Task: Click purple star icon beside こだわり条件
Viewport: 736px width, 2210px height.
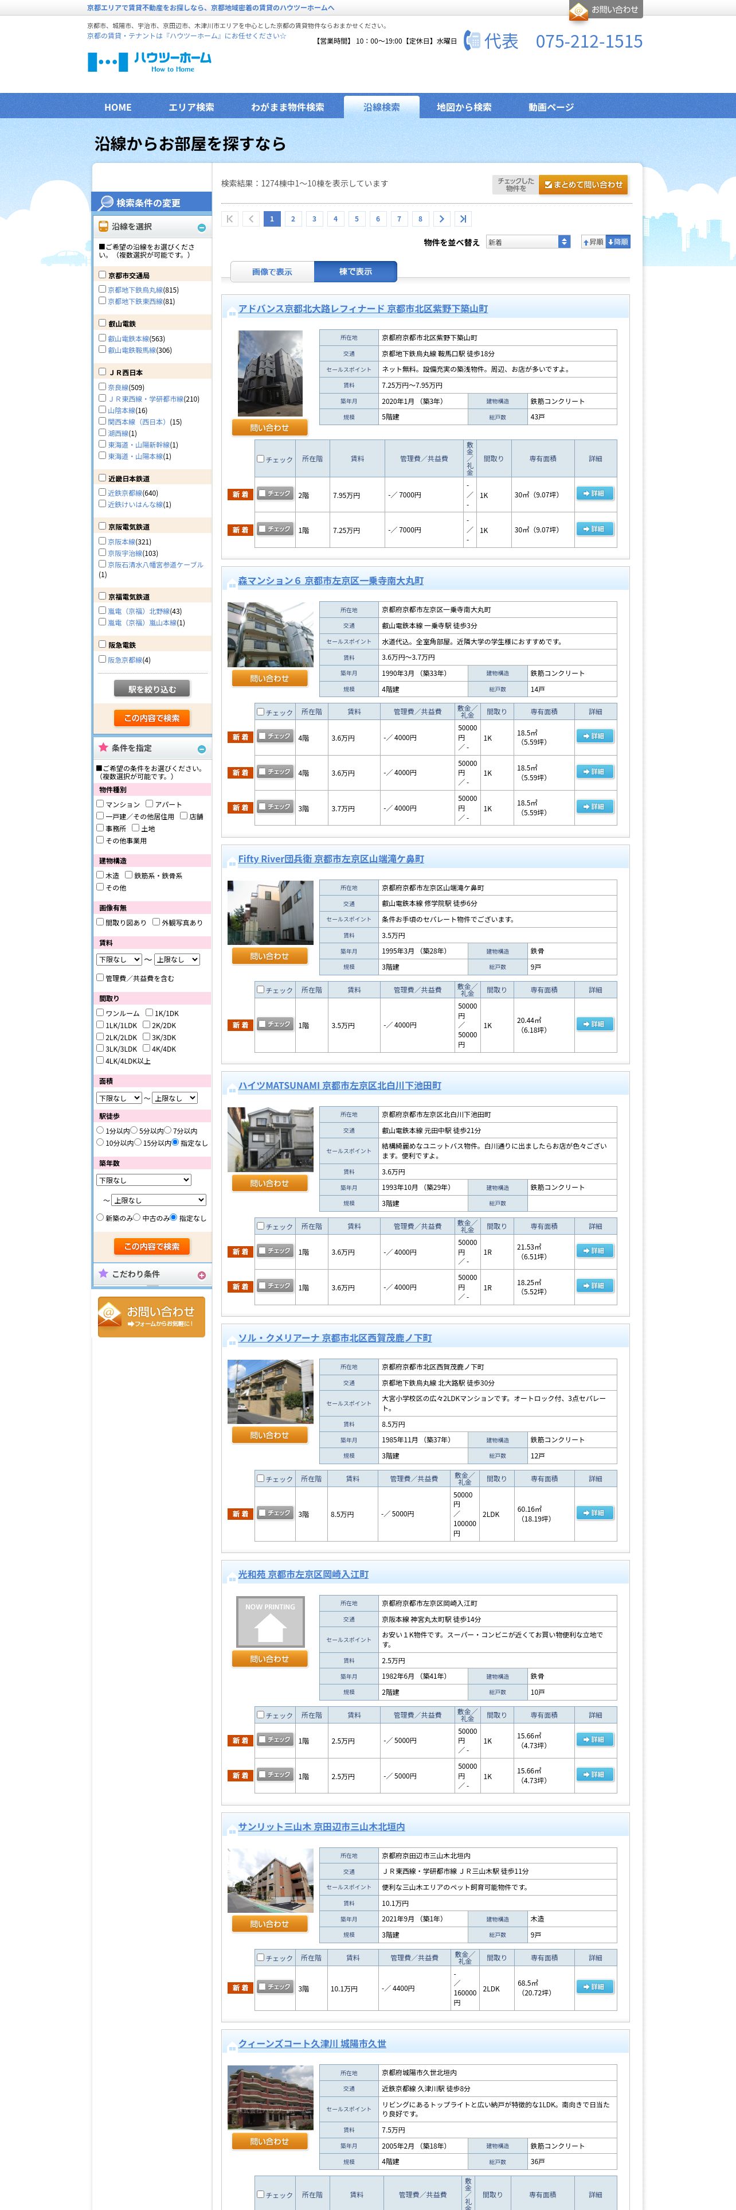Action: pos(103,1273)
